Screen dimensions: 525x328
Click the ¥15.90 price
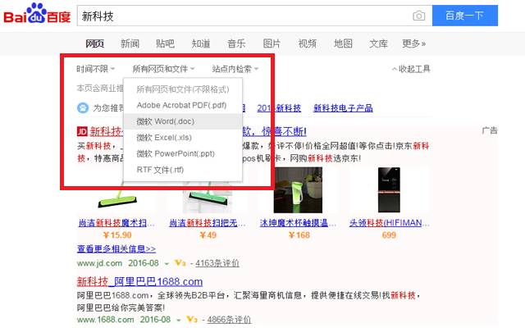coord(116,235)
